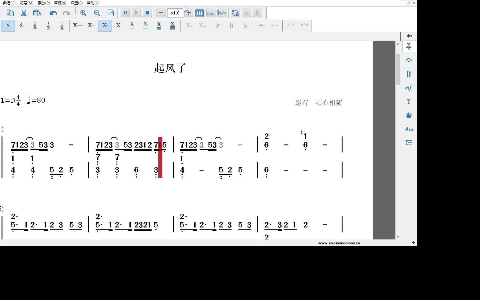Collapse the right sidebar arrow

409,36
